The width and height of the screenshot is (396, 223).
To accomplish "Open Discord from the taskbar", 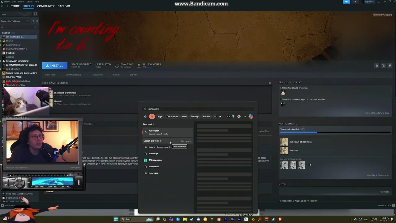I will (x=198, y=219).
